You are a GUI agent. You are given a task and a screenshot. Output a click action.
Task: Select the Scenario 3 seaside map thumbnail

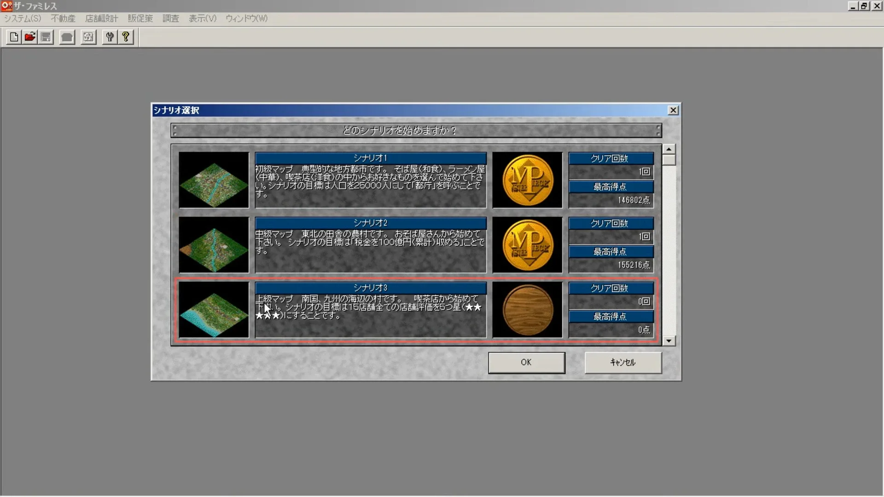214,310
